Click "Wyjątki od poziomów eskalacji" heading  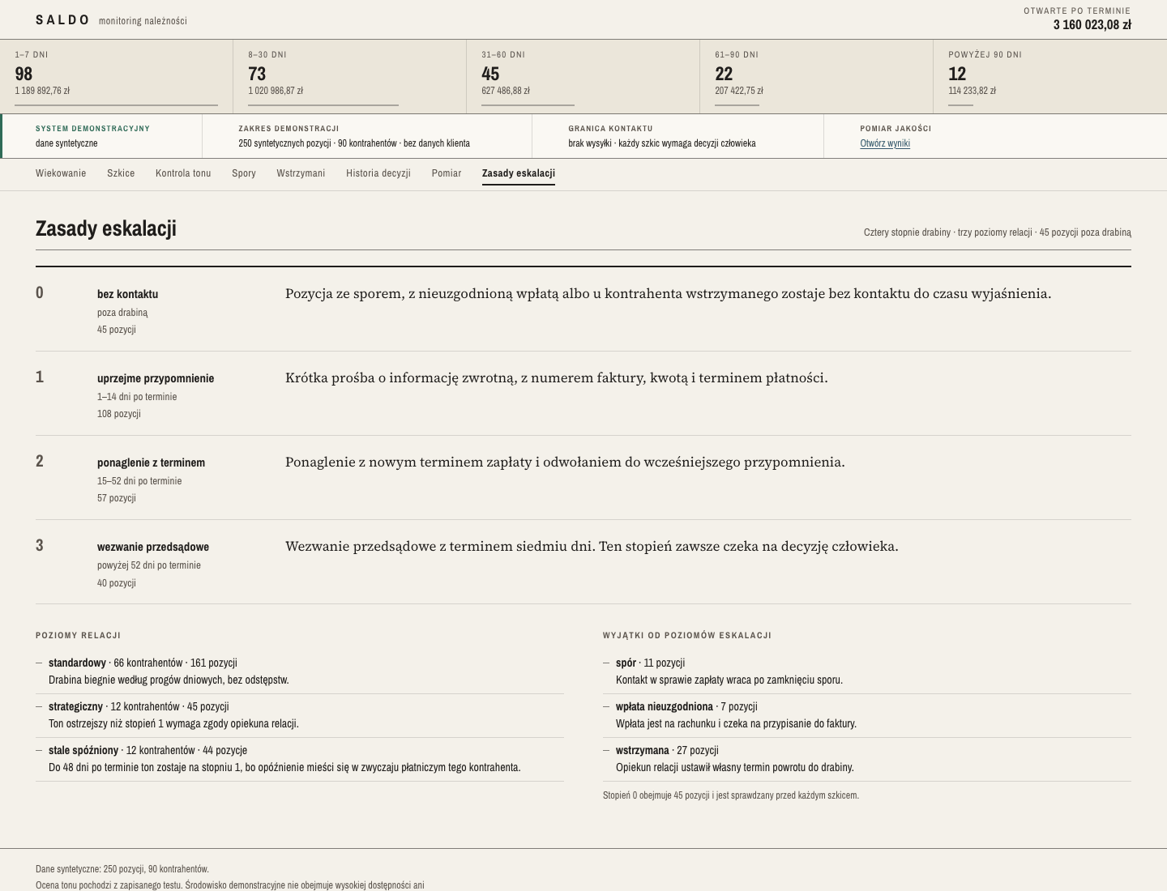click(687, 636)
